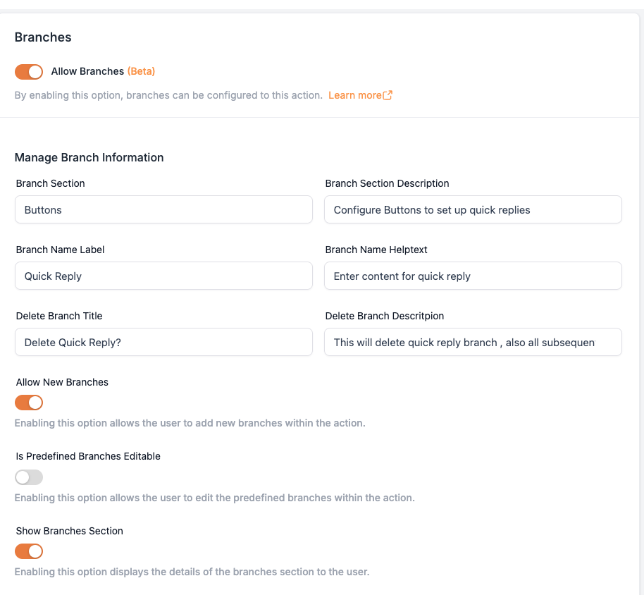Click the external-link icon beside Learn more

coord(388,95)
